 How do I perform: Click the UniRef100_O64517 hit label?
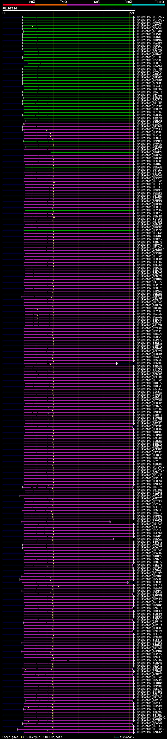tap(150, 49)
